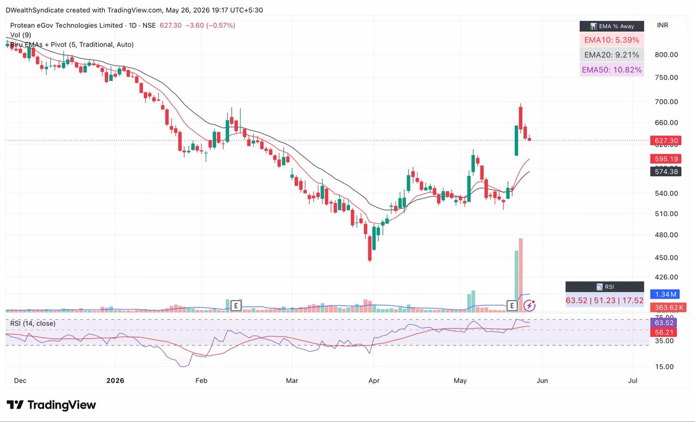Click the EMA50: 10.82% cell

[x=612, y=70]
